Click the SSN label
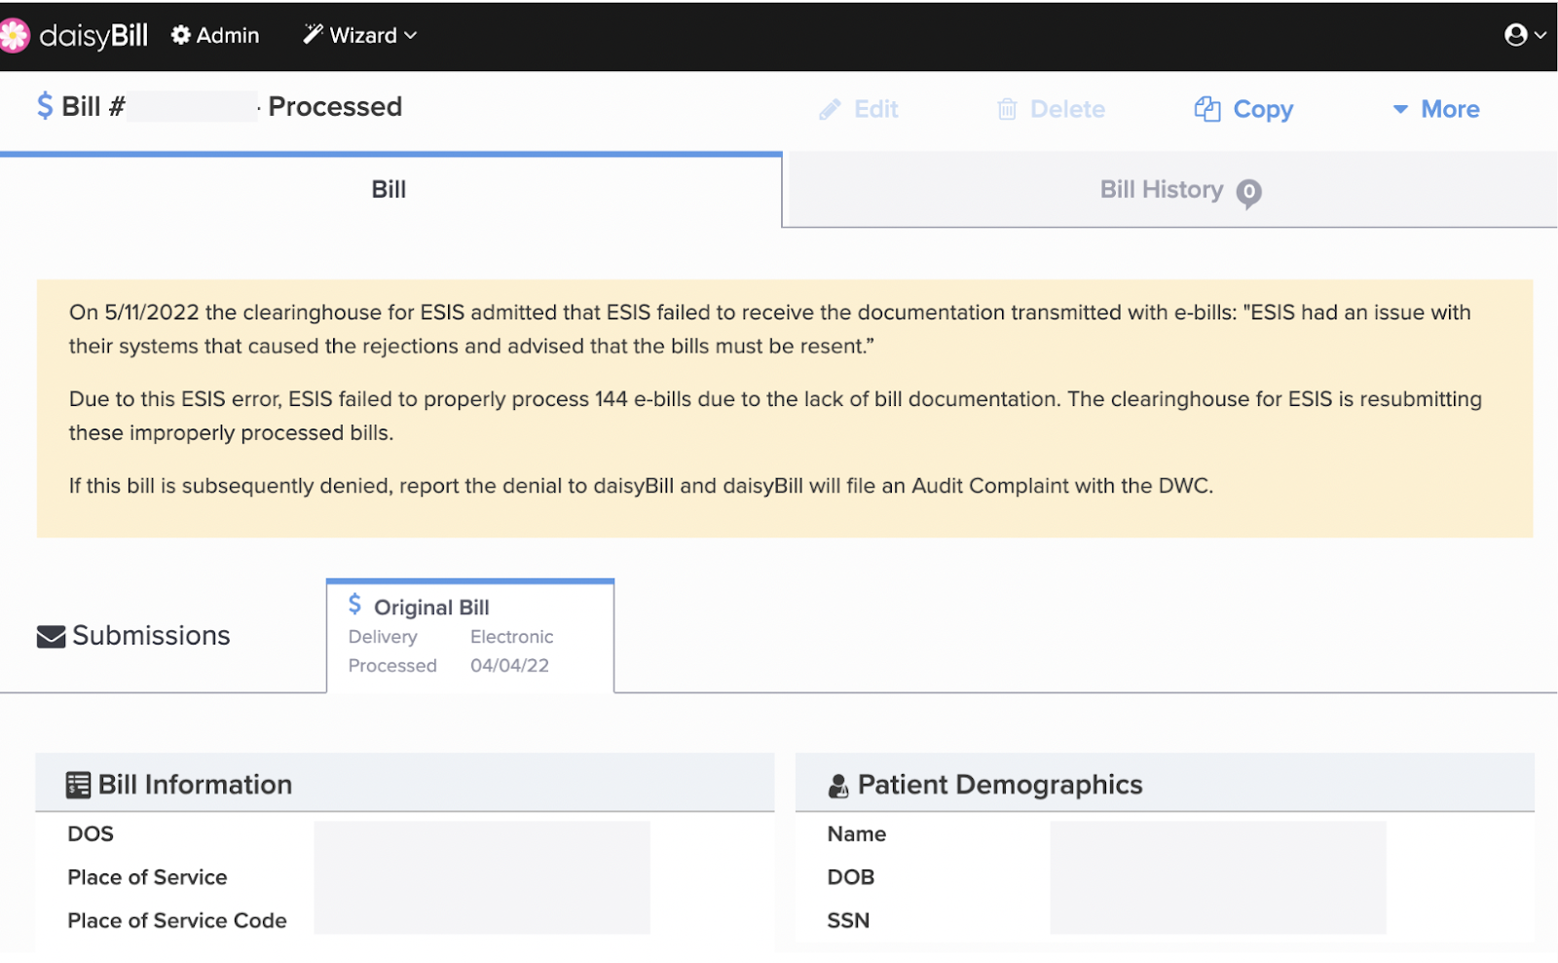 coord(848,921)
